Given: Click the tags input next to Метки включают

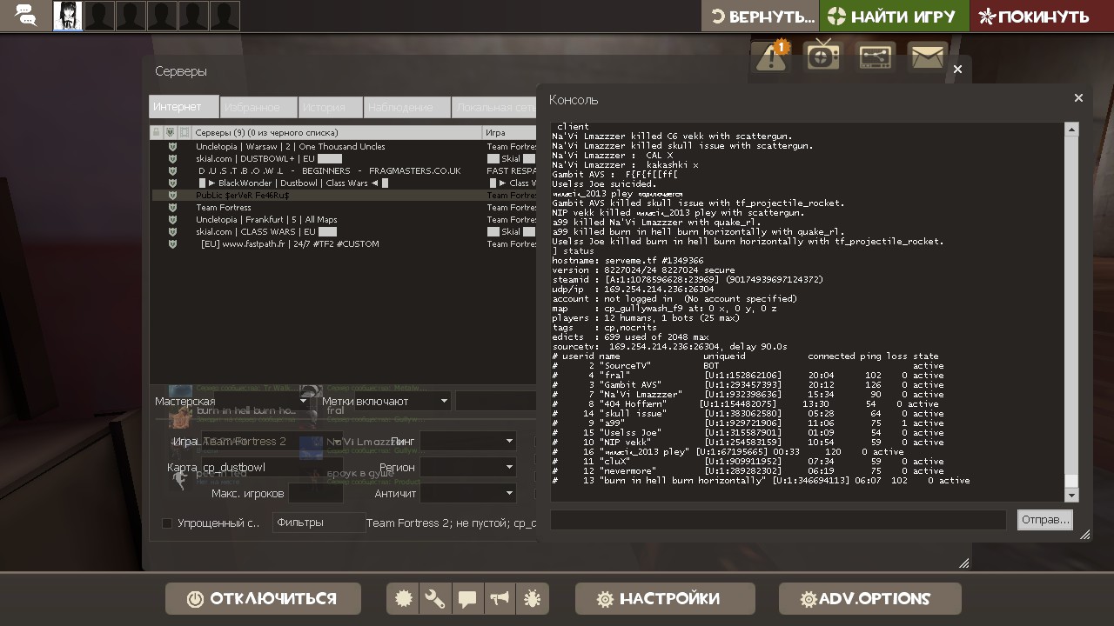Looking at the screenshot, I should 496,401.
